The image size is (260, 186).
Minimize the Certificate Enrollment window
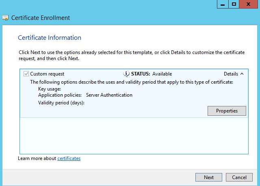(x=223, y=4)
